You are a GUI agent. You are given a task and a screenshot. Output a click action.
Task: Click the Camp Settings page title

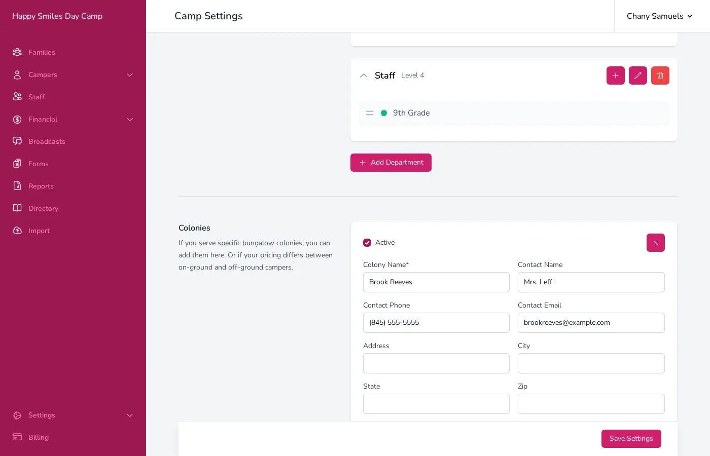click(208, 16)
